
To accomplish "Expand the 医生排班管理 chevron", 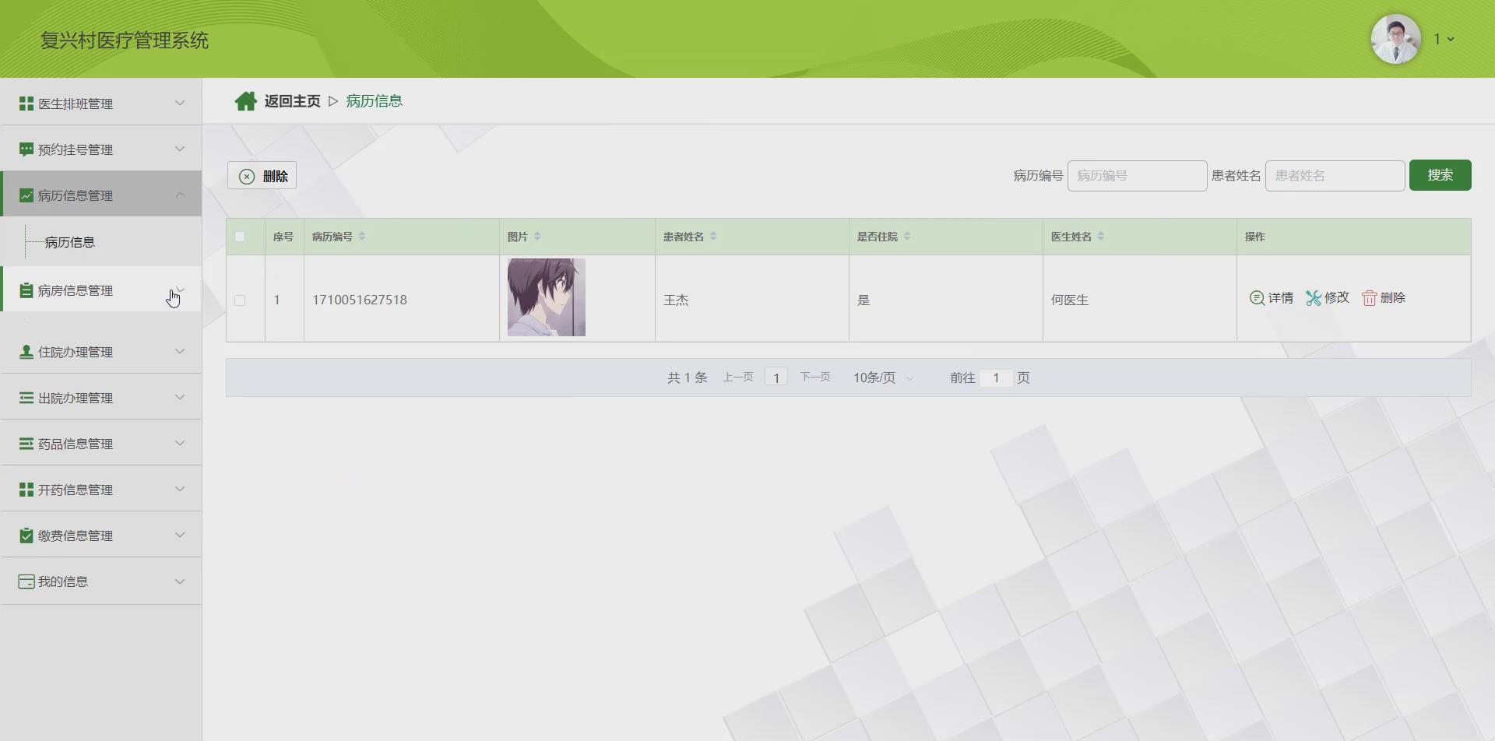I will click(180, 103).
